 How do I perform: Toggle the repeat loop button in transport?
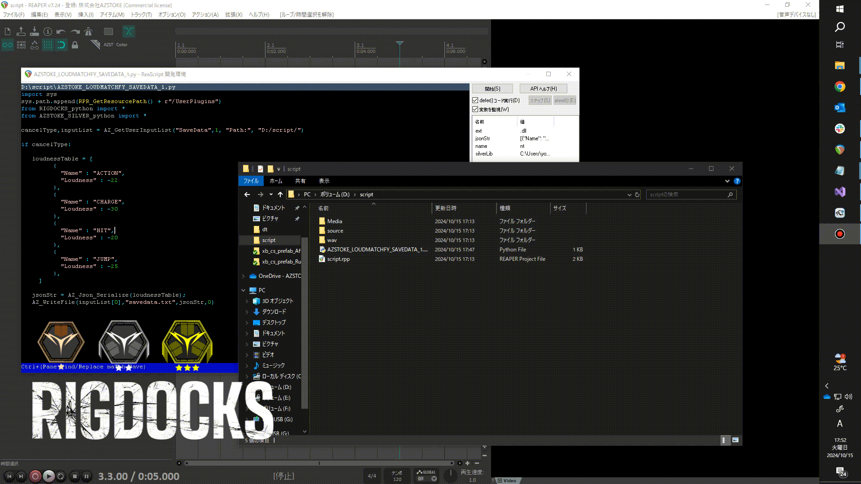[61, 476]
